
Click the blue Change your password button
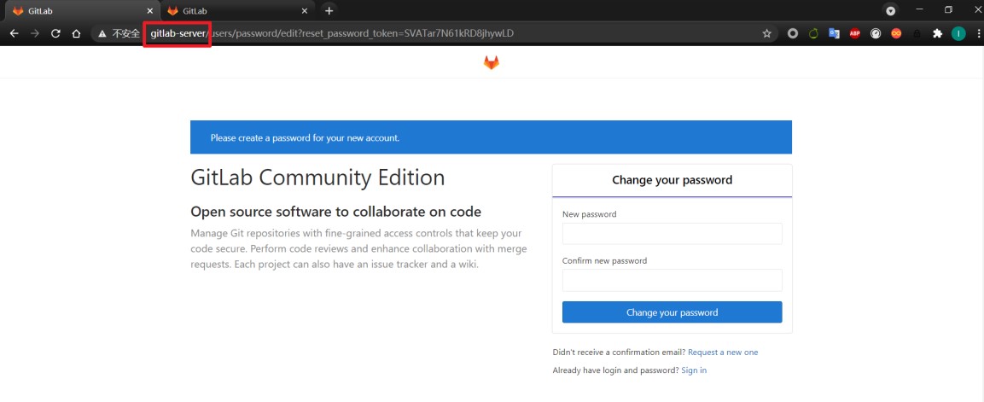coord(672,312)
